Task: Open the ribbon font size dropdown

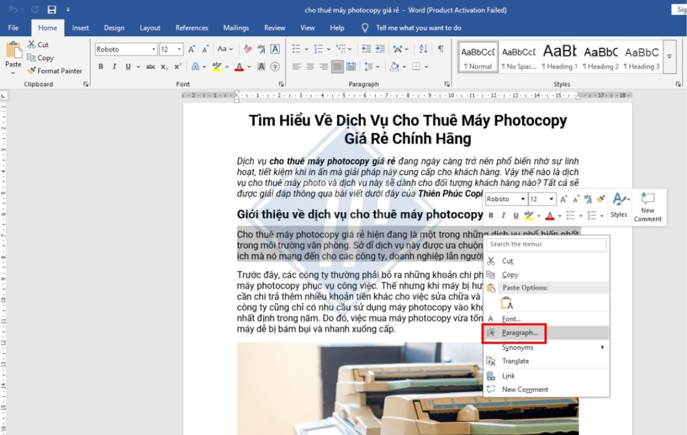Action: (179, 49)
